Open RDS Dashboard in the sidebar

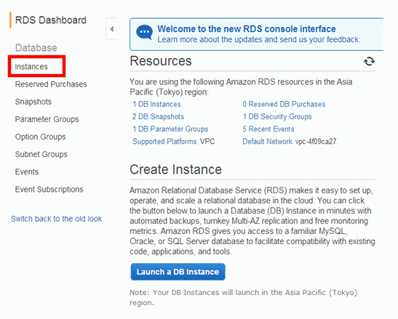coord(51,20)
